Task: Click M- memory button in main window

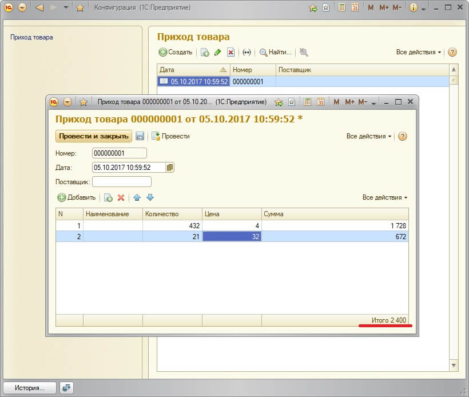Action: (x=397, y=8)
